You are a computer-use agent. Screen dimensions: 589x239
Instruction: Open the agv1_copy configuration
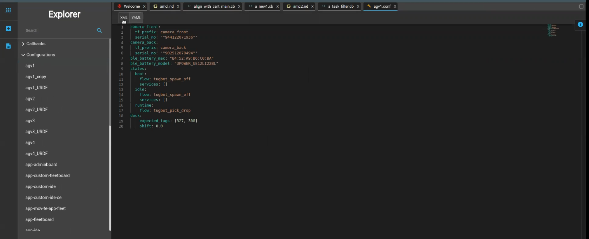36,77
